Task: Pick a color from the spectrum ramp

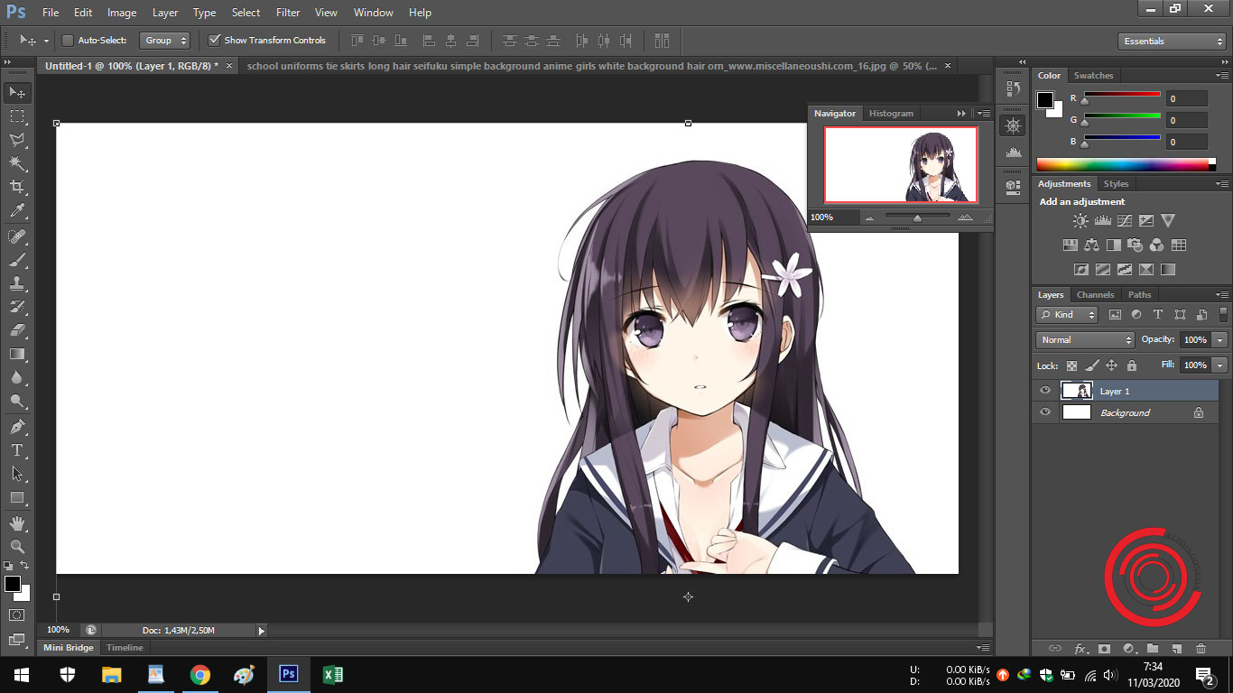Action: (x=1122, y=164)
